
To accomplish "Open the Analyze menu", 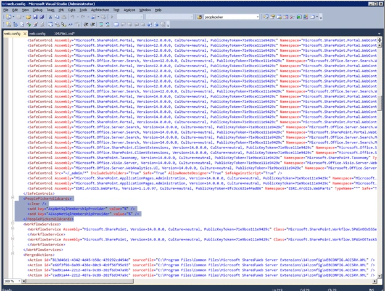I will 130,10.
